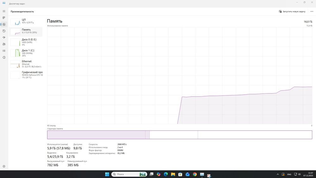Open Task Manager settings gear
The width and height of the screenshot is (316, 178).
(x=4, y=166)
